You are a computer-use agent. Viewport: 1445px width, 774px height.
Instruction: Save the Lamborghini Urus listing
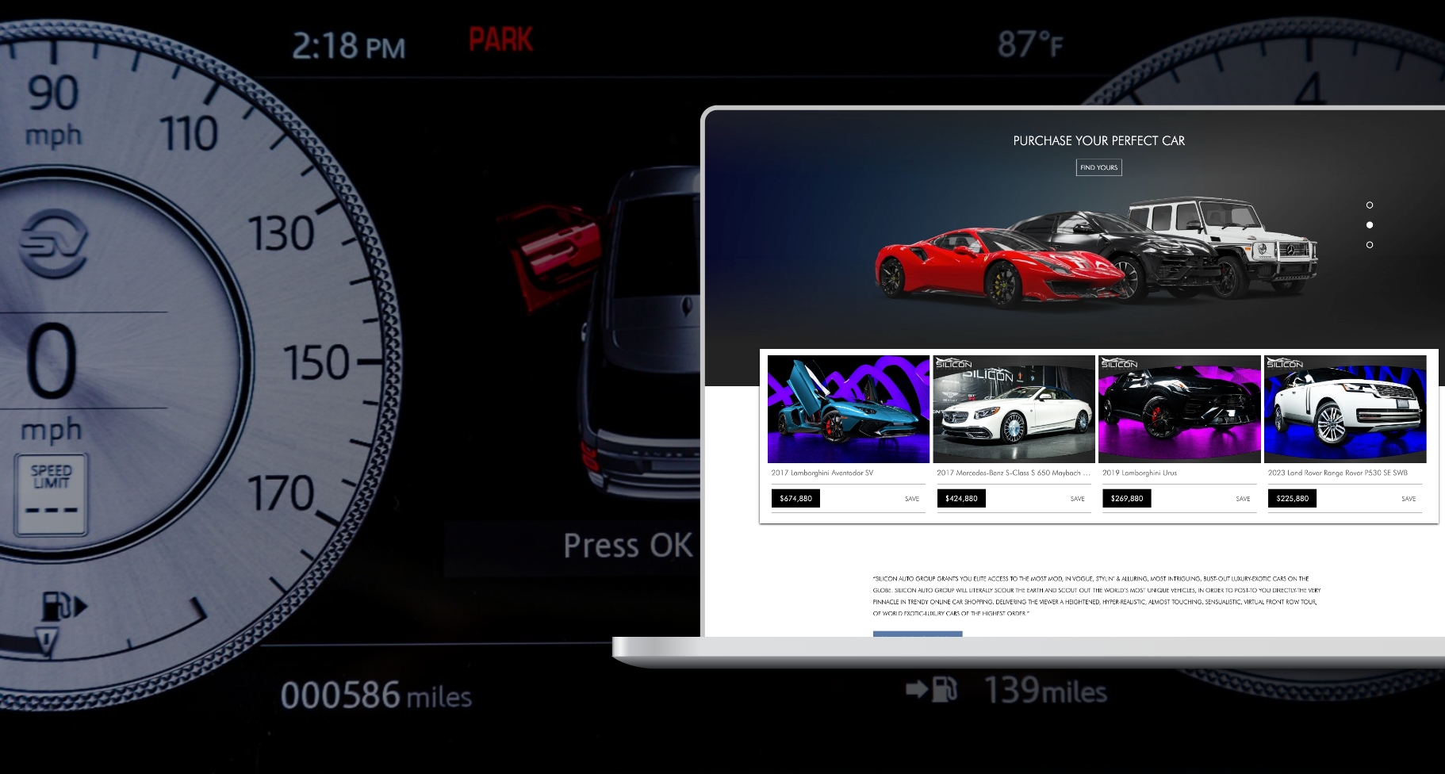click(x=1243, y=499)
